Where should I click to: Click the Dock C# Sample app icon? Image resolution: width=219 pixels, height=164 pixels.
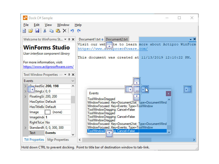point(25,18)
